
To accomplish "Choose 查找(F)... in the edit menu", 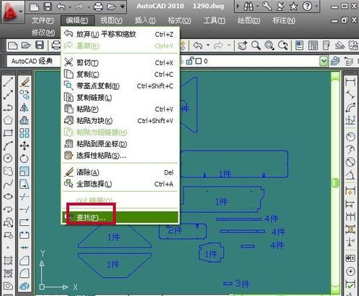I will pyautogui.click(x=120, y=217).
